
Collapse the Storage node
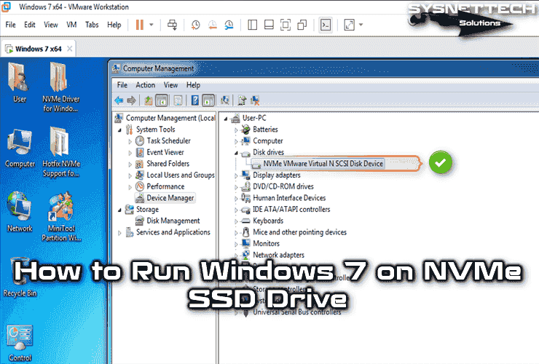[x=119, y=210]
